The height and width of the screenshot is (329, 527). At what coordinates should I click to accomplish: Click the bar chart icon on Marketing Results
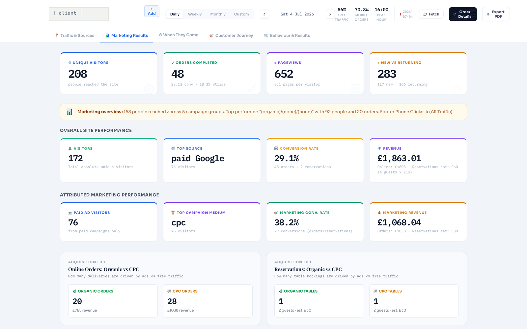point(107,36)
